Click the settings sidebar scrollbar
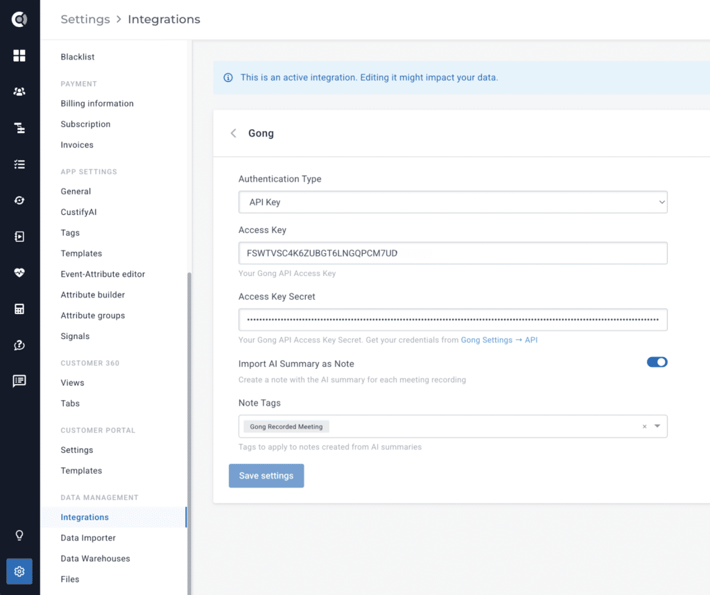Image resolution: width=710 pixels, height=595 pixels. point(189,430)
